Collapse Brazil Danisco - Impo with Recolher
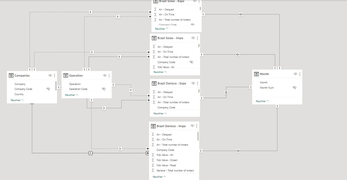The image size is (347, 180). [x=159, y=177]
